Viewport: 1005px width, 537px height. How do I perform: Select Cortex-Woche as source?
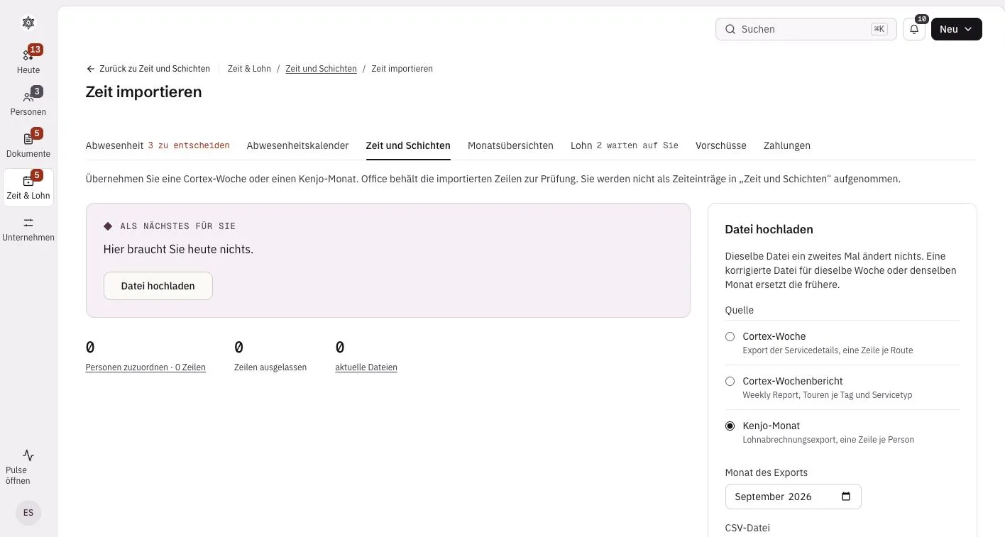click(x=730, y=336)
